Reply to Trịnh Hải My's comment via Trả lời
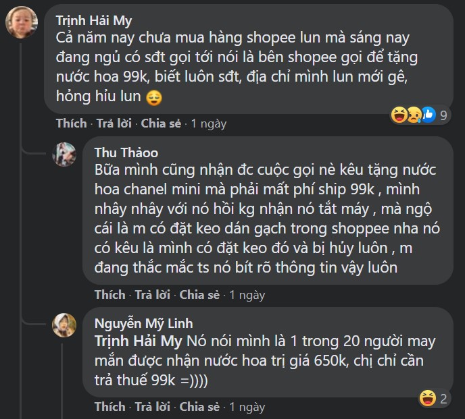Viewport: 465px width, 419px height. click(x=114, y=123)
